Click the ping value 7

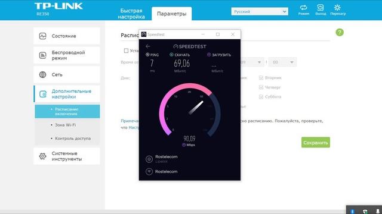click(x=152, y=63)
